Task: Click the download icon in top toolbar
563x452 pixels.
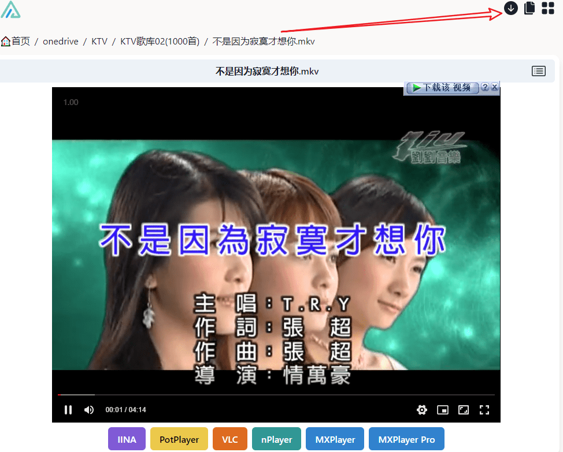Action: click(511, 8)
